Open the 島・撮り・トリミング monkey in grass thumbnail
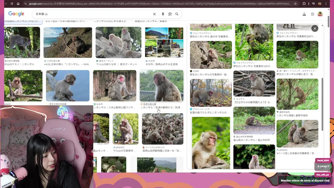Image resolution: width=334 pixels, height=188 pixels. 297,55
